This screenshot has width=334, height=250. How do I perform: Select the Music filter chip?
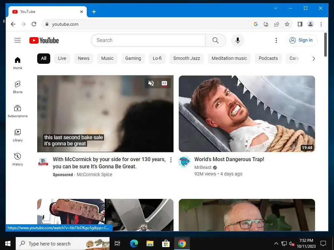[x=107, y=59]
